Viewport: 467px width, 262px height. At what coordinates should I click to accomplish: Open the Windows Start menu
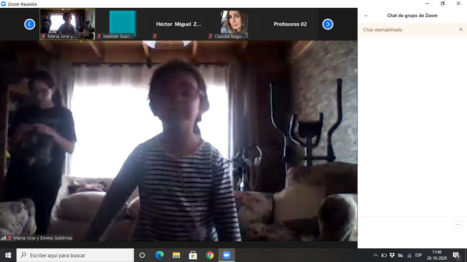point(8,255)
